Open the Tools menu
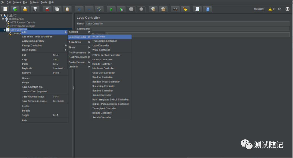Image resolution: width=293 pixels, height=158 pixels. [44, 2]
